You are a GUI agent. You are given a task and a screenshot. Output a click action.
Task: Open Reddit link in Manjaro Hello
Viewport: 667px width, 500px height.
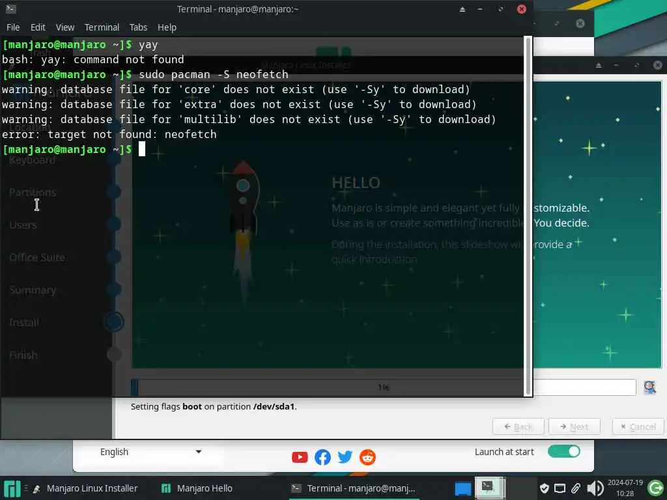(x=367, y=457)
